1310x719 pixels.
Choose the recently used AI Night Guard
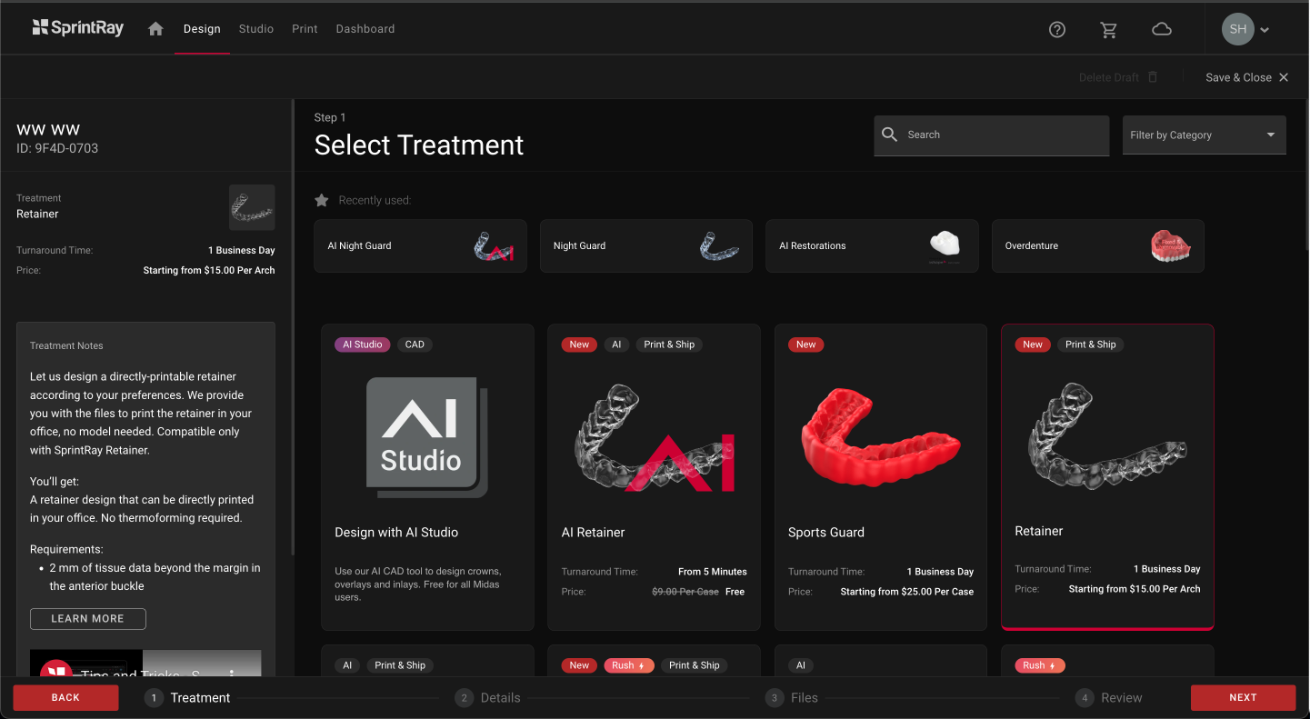pyautogui.click(x=420, y=245)
